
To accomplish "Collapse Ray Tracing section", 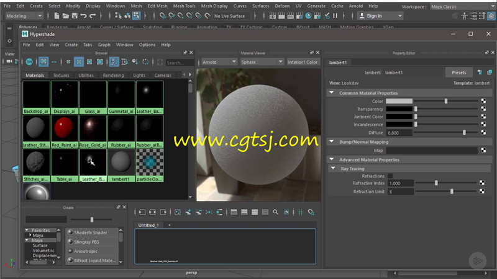I will pos(333,168).
